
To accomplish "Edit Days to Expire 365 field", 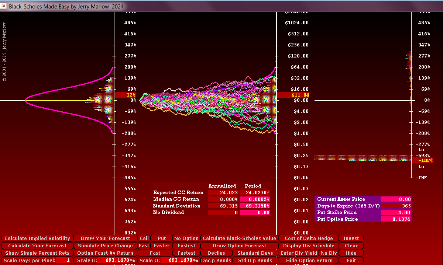I will pyautogui.click(x=396, y=206).
